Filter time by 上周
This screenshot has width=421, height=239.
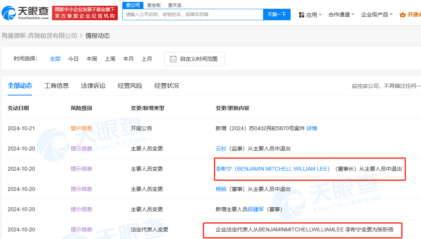[x=110, y=59]
